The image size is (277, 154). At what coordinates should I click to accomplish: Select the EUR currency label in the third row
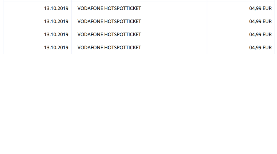[267, 34]
